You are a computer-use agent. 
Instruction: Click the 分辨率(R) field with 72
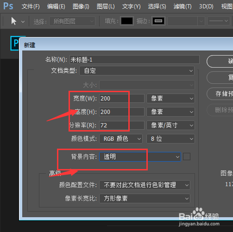click(122, 125)
